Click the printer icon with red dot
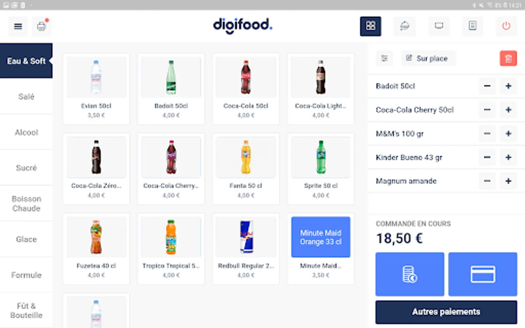 click(x=42, y=26)
